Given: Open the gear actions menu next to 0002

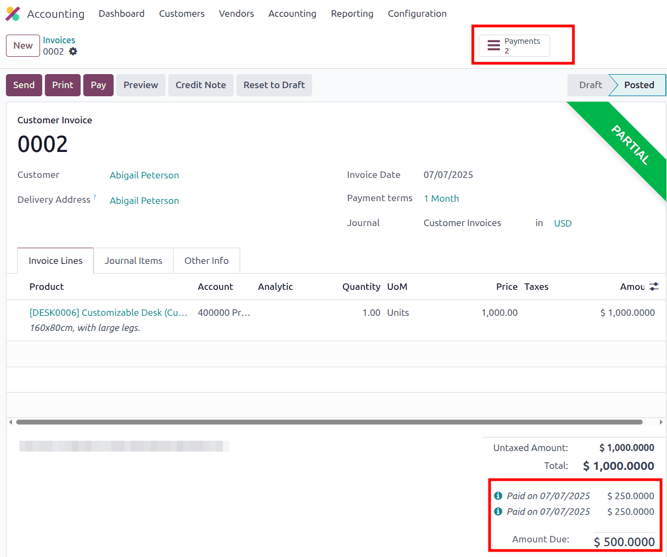Looking at the screenshot, I should [73, 51].
